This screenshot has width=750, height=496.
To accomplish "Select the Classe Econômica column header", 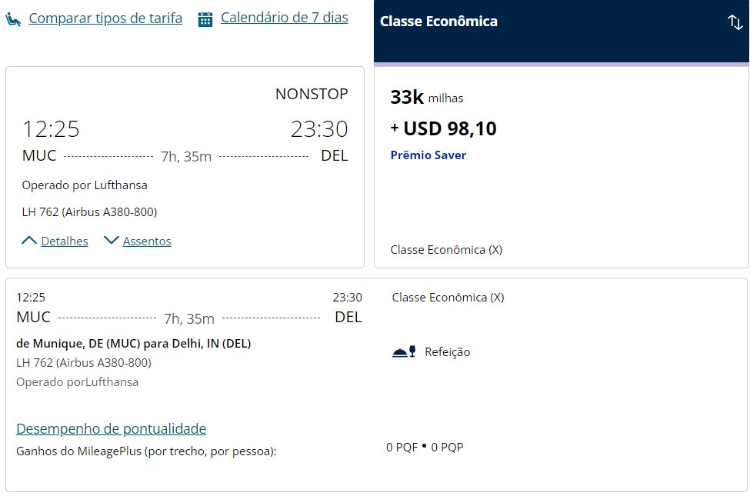I will pyautogui.click(x=561, y=32).
